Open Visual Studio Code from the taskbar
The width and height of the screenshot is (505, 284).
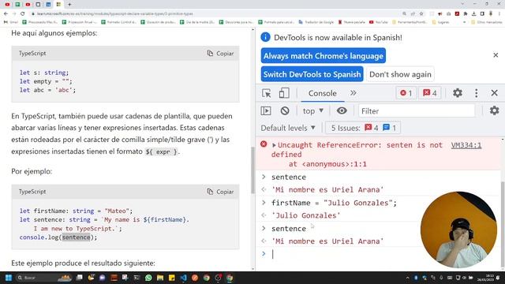[x=183, y=278]
